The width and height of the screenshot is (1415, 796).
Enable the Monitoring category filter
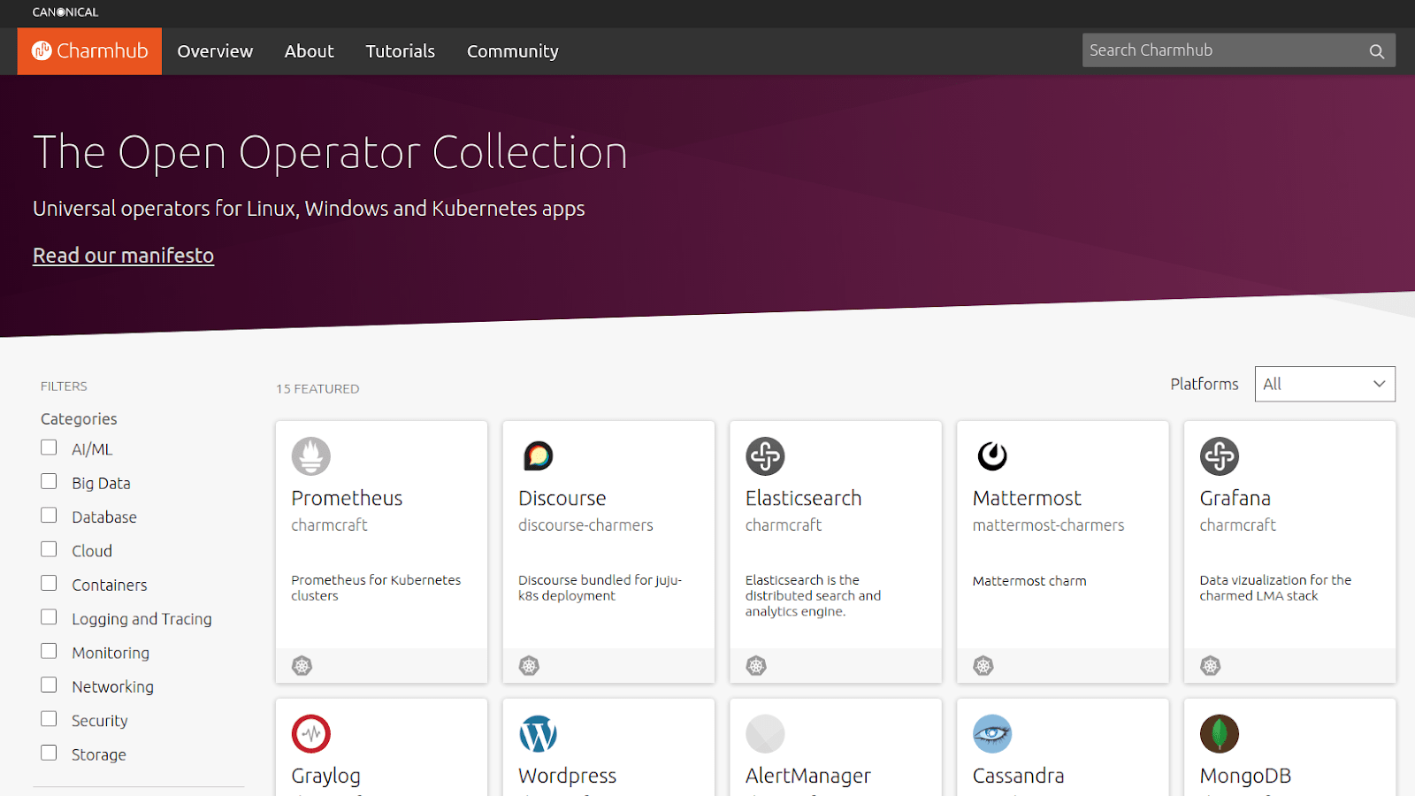point(49,651)
